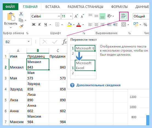The height and width of the screenshot is (128, 152).
Task: Decrease indent icon
Action: coord(109,25)
